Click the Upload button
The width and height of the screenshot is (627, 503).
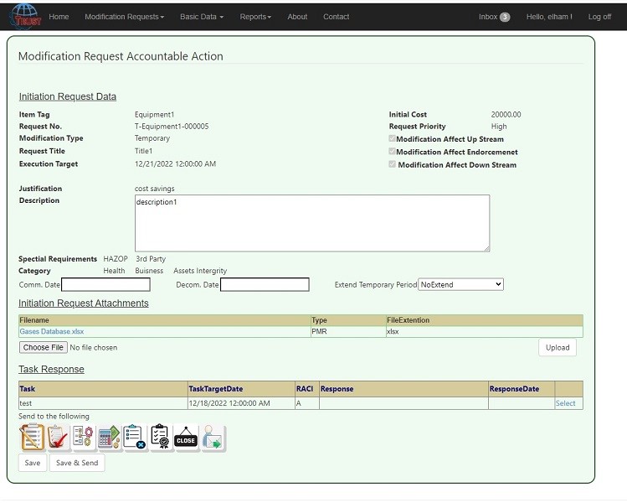coord(558,348)
